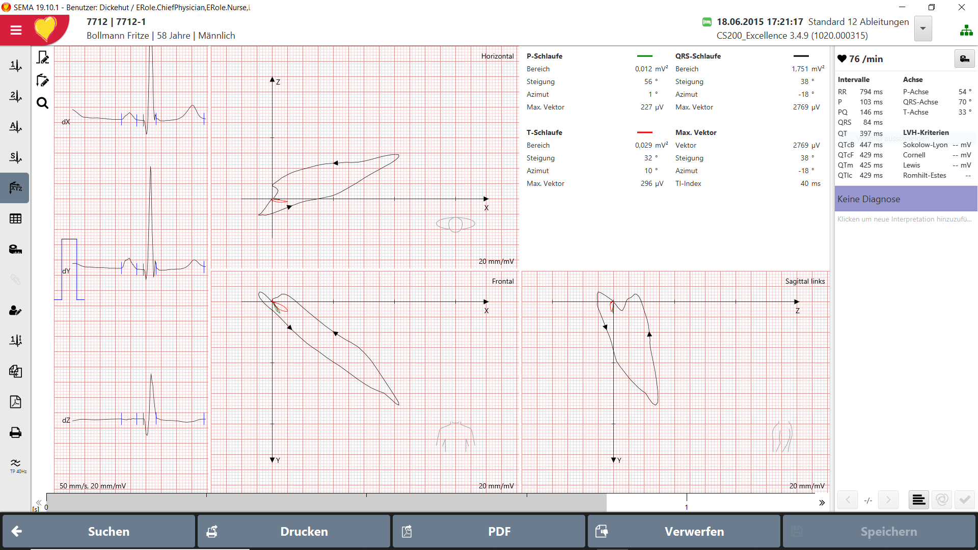Viewport: 978px width, 550px height.
Task: Select the XYZ vector loop view
Action: pos(15,188)
